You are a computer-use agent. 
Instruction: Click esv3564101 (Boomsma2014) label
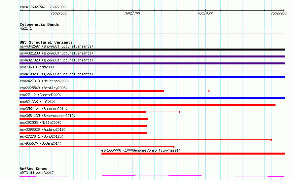click(x=44, y=109)
